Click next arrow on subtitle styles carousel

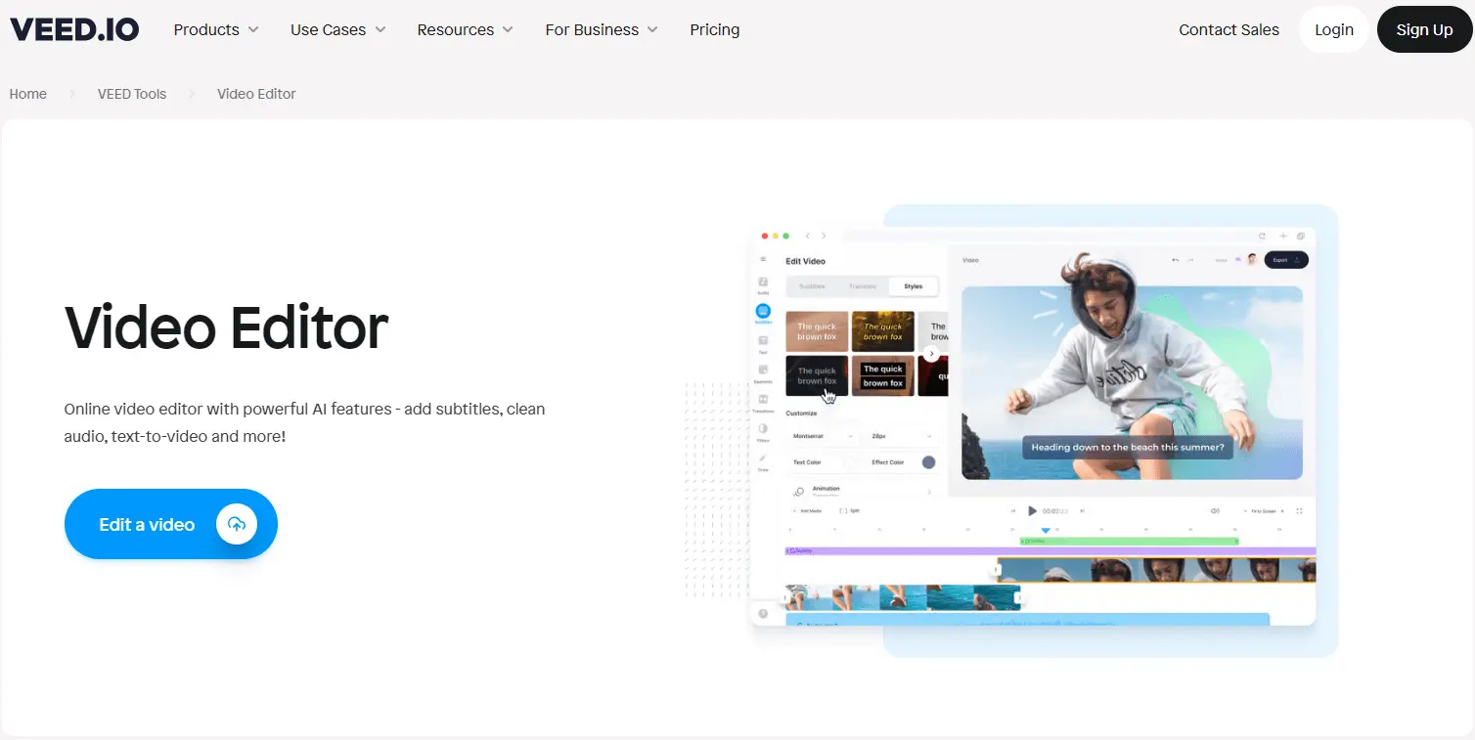(932, 354)
